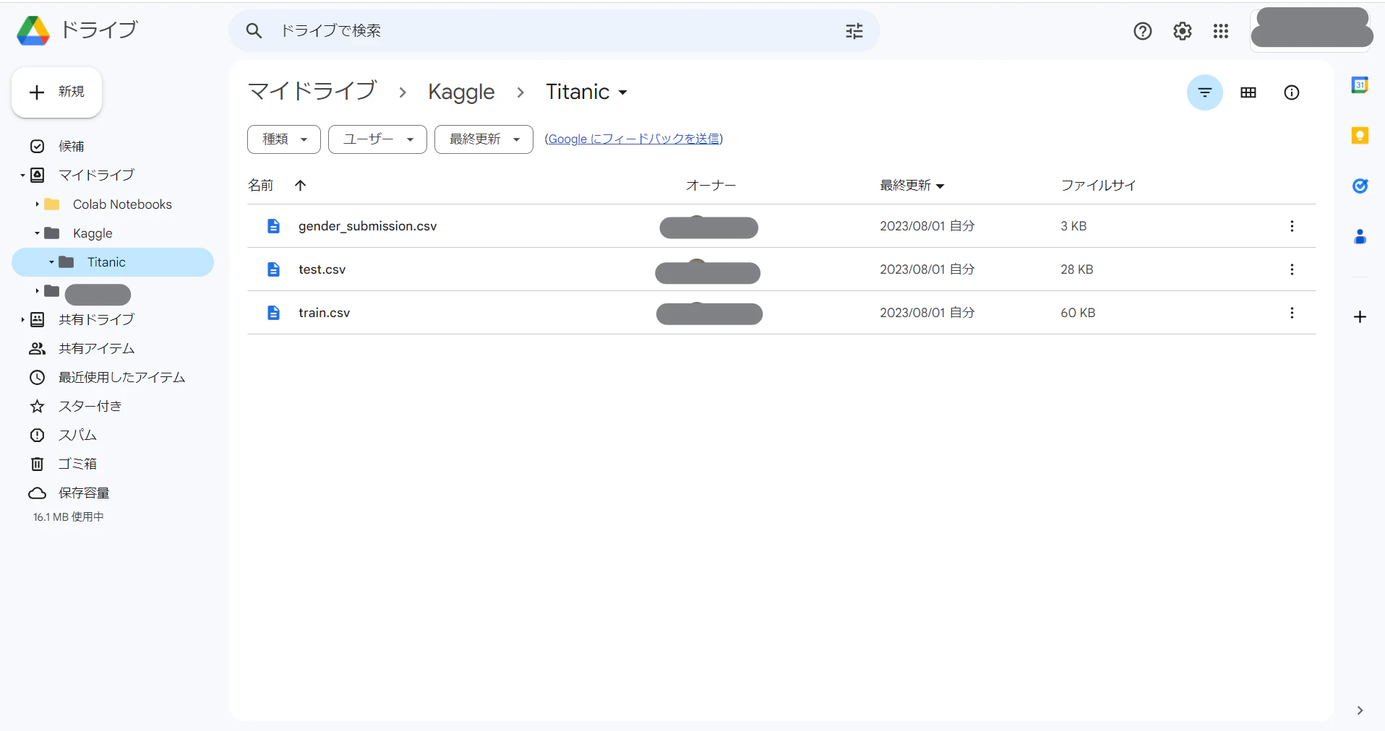Click the ドライブで検索 search field
This screenshot has width=1385, height=731.
[x=554, y=30]
